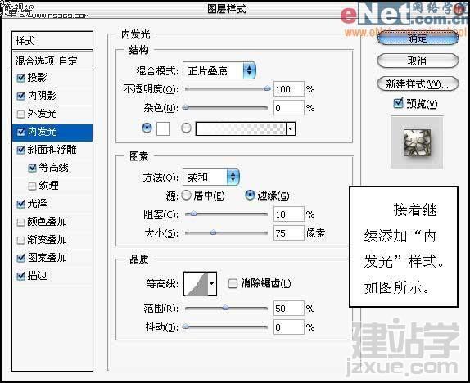470x383 pixels.
Task: Toggle the 预览 preview checkbox
Action: click(398, 103)
